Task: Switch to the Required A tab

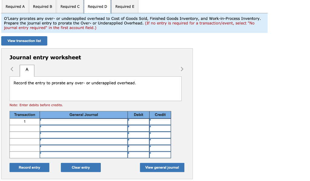Action: 15,6
